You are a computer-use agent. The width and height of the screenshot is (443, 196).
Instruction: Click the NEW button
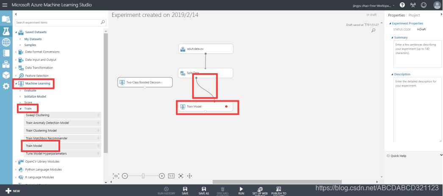point(13,191)
